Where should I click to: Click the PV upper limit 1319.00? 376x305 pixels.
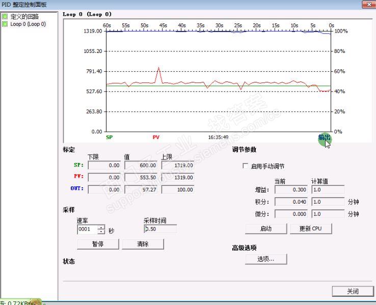click(178, 177)
